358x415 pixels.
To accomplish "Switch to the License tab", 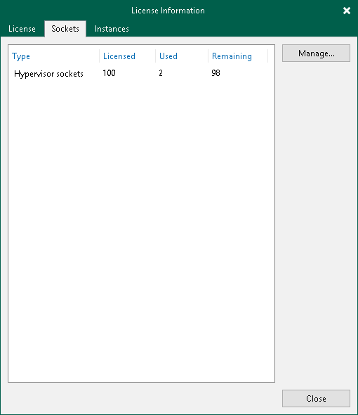I will click(x=22, y=29).
